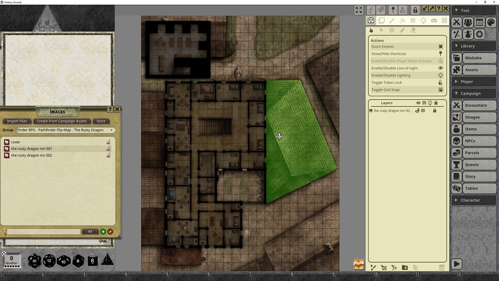Select the Paint brush tool

(391, 20)
